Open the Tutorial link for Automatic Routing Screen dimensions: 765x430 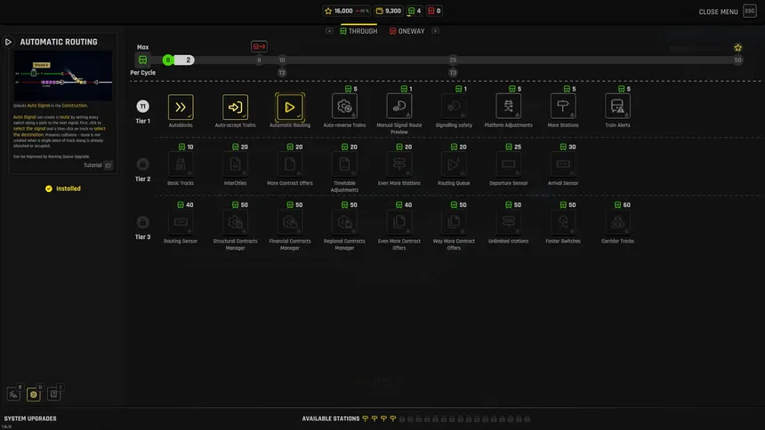98,165
